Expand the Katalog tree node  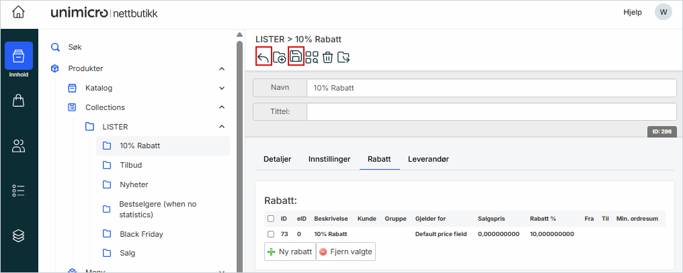click(222, 88)
